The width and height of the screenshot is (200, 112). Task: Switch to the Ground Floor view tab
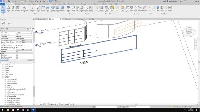click(x=42, y=19)
